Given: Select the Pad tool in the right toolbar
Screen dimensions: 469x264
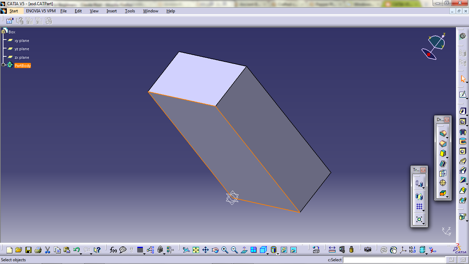Looking at the screenshot, I should point(462,111).
